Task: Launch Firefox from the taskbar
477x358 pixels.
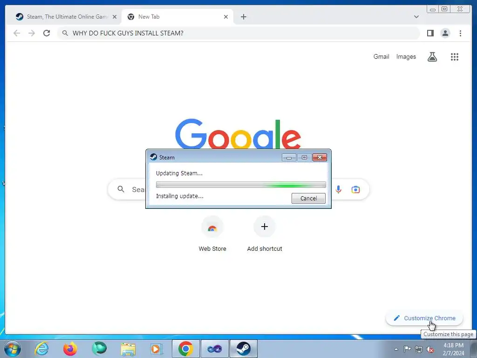Action: (70, 349)
